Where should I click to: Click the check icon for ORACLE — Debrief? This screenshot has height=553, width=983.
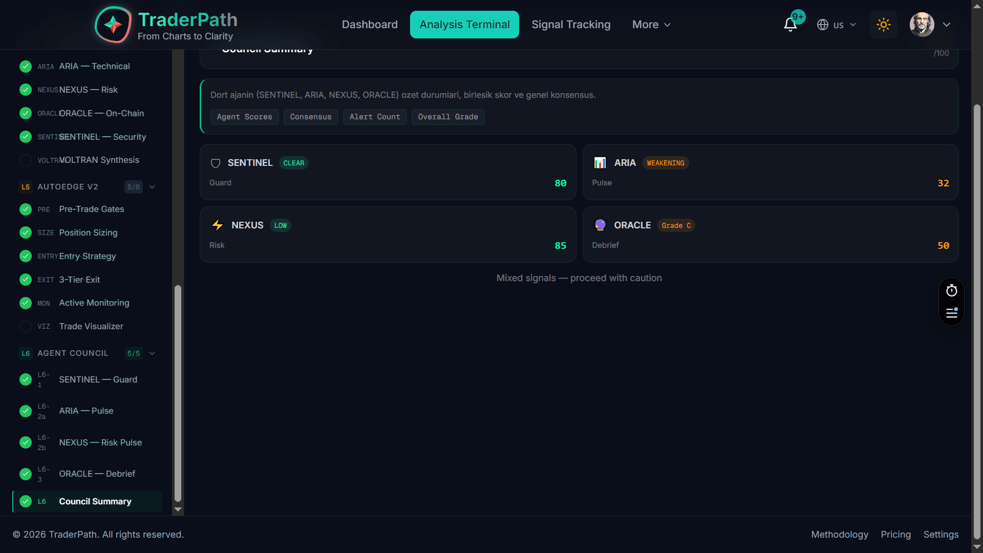[26, 474]
